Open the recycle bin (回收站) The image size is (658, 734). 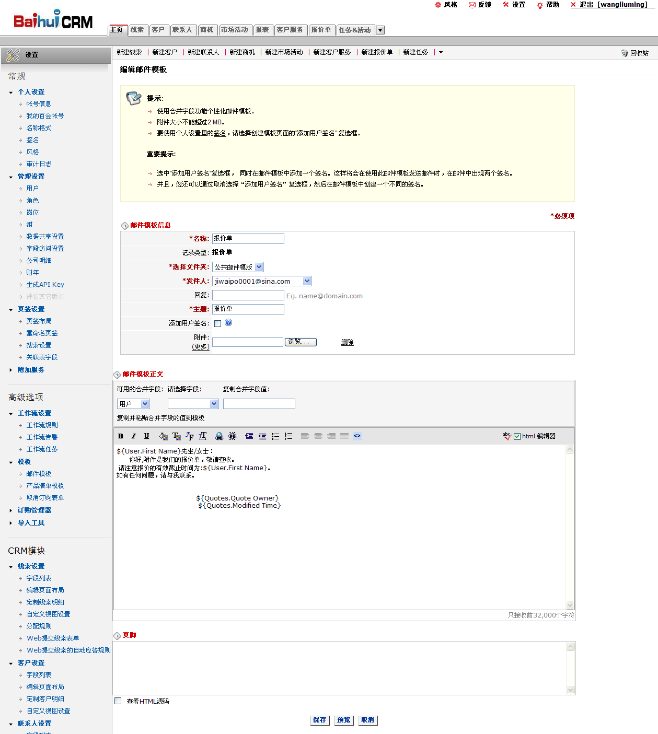(x=635, y=53)
